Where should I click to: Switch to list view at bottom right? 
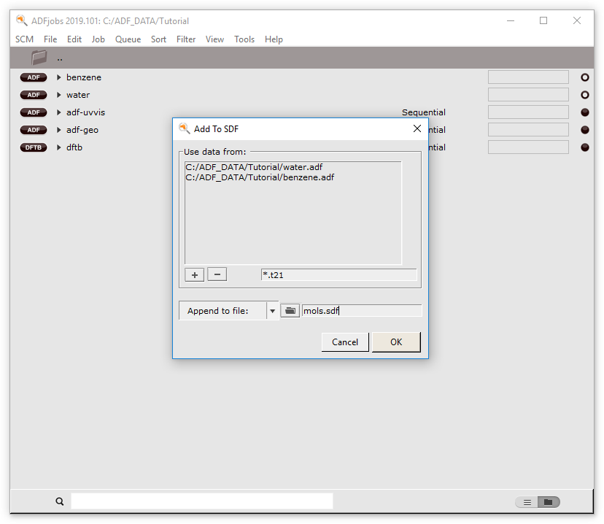tap(527, 502)
